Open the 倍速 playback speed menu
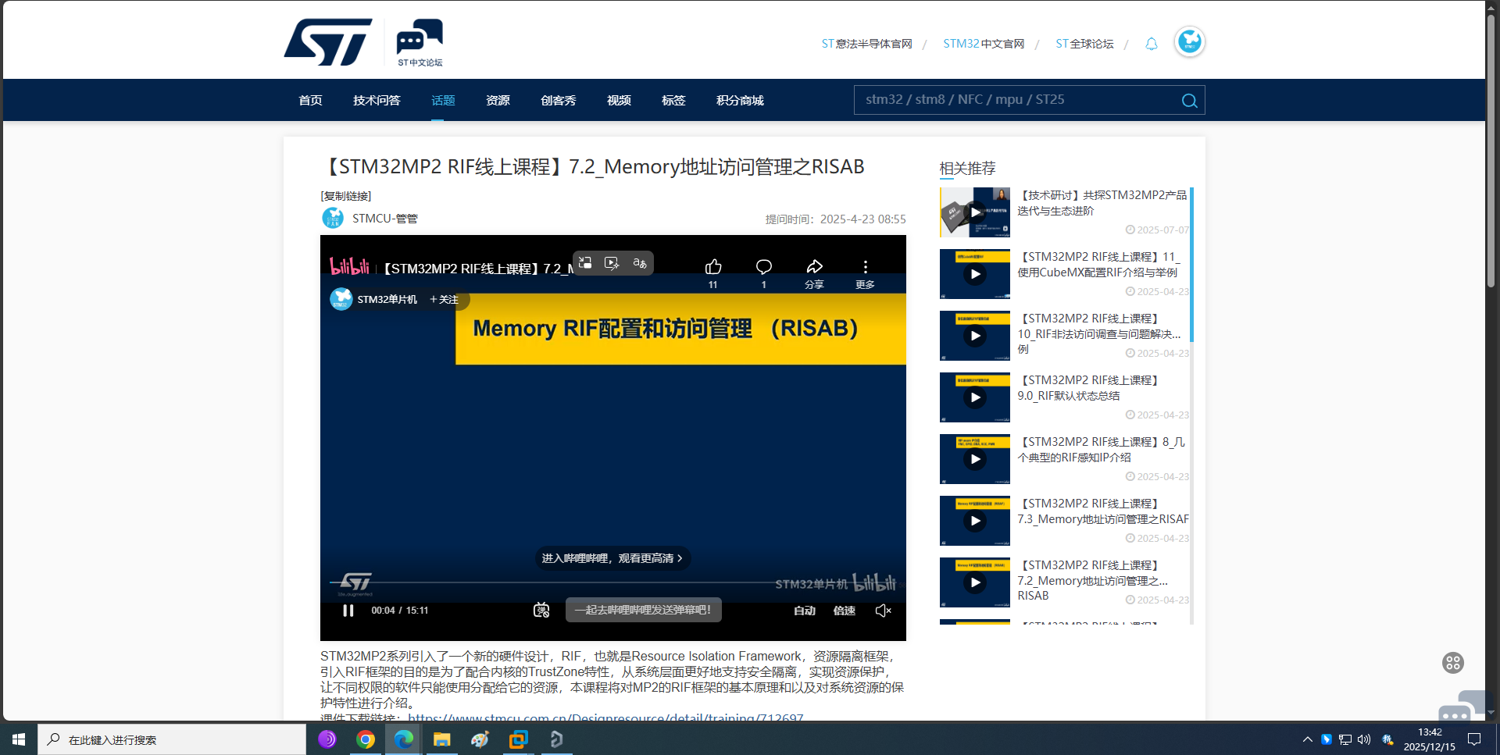Image resolution: width=1500 pixels, height=755 pixels. (x=845, y=611)
